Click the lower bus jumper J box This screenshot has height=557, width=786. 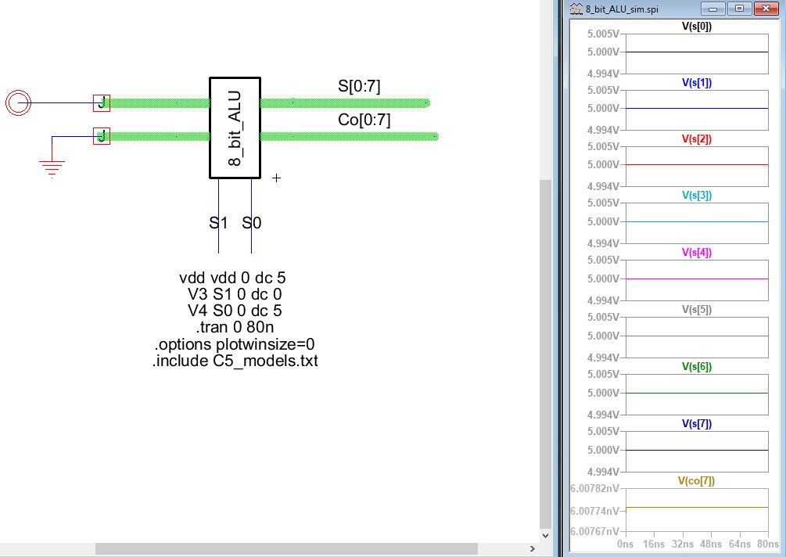pyautogui.click(x=102, y=136)
